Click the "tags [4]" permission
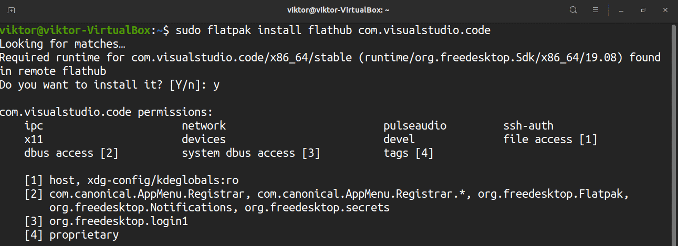678x246 pixels. [409, 153]
